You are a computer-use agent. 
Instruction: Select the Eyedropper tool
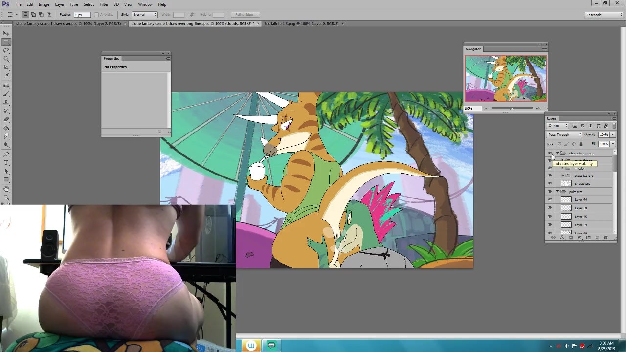[6, 76]
